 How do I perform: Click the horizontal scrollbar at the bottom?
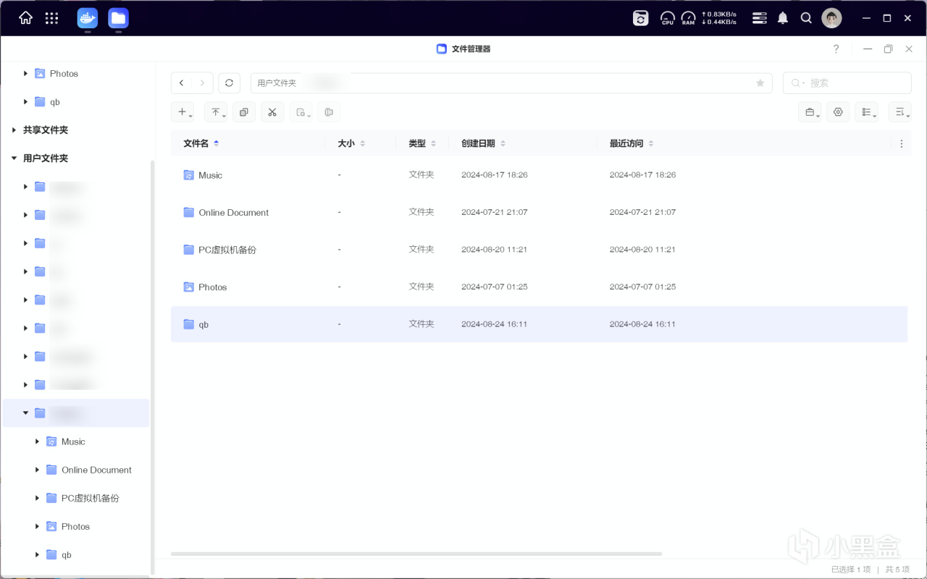click(x=416, y=554)
